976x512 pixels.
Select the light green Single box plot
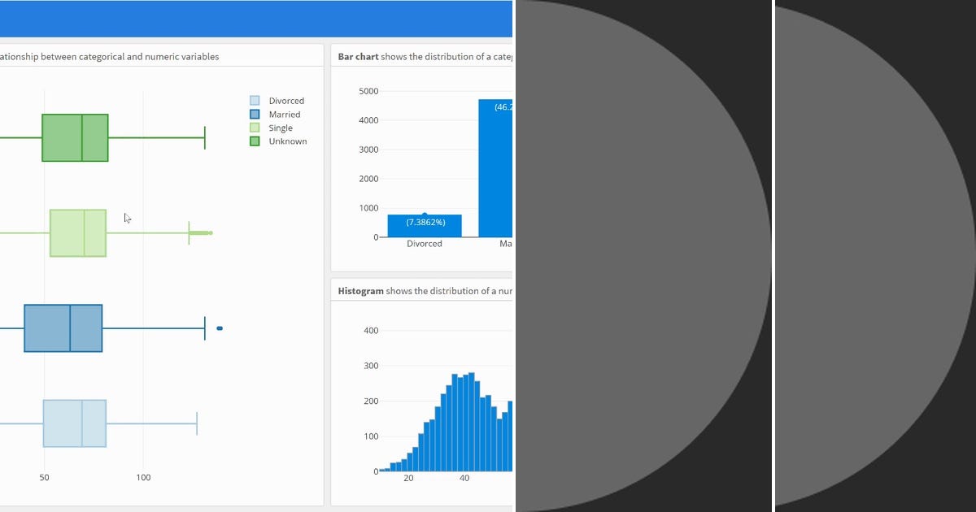click(x=77, y=233)
